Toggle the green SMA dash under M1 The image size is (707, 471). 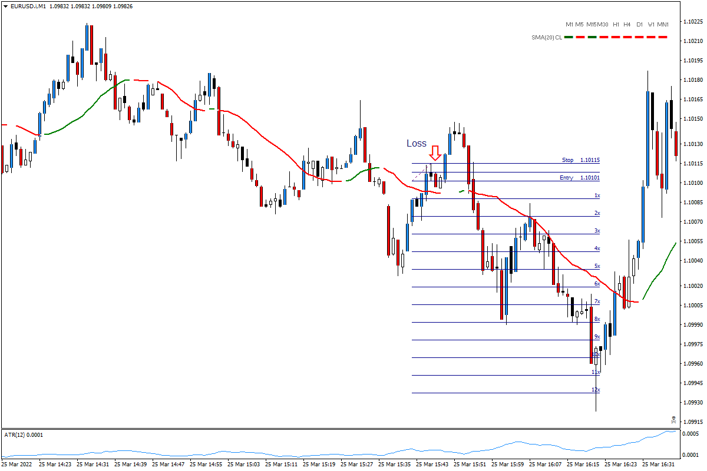tap(569, 37)
